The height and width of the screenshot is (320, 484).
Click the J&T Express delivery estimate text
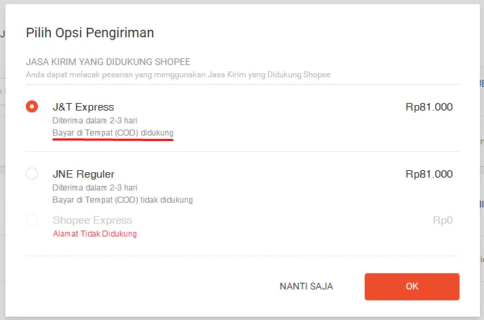pyautogui.click(x=95, y=120)
